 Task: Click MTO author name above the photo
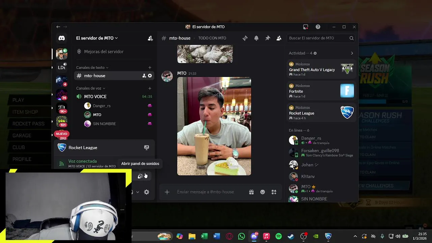click(x=182, y=73)
